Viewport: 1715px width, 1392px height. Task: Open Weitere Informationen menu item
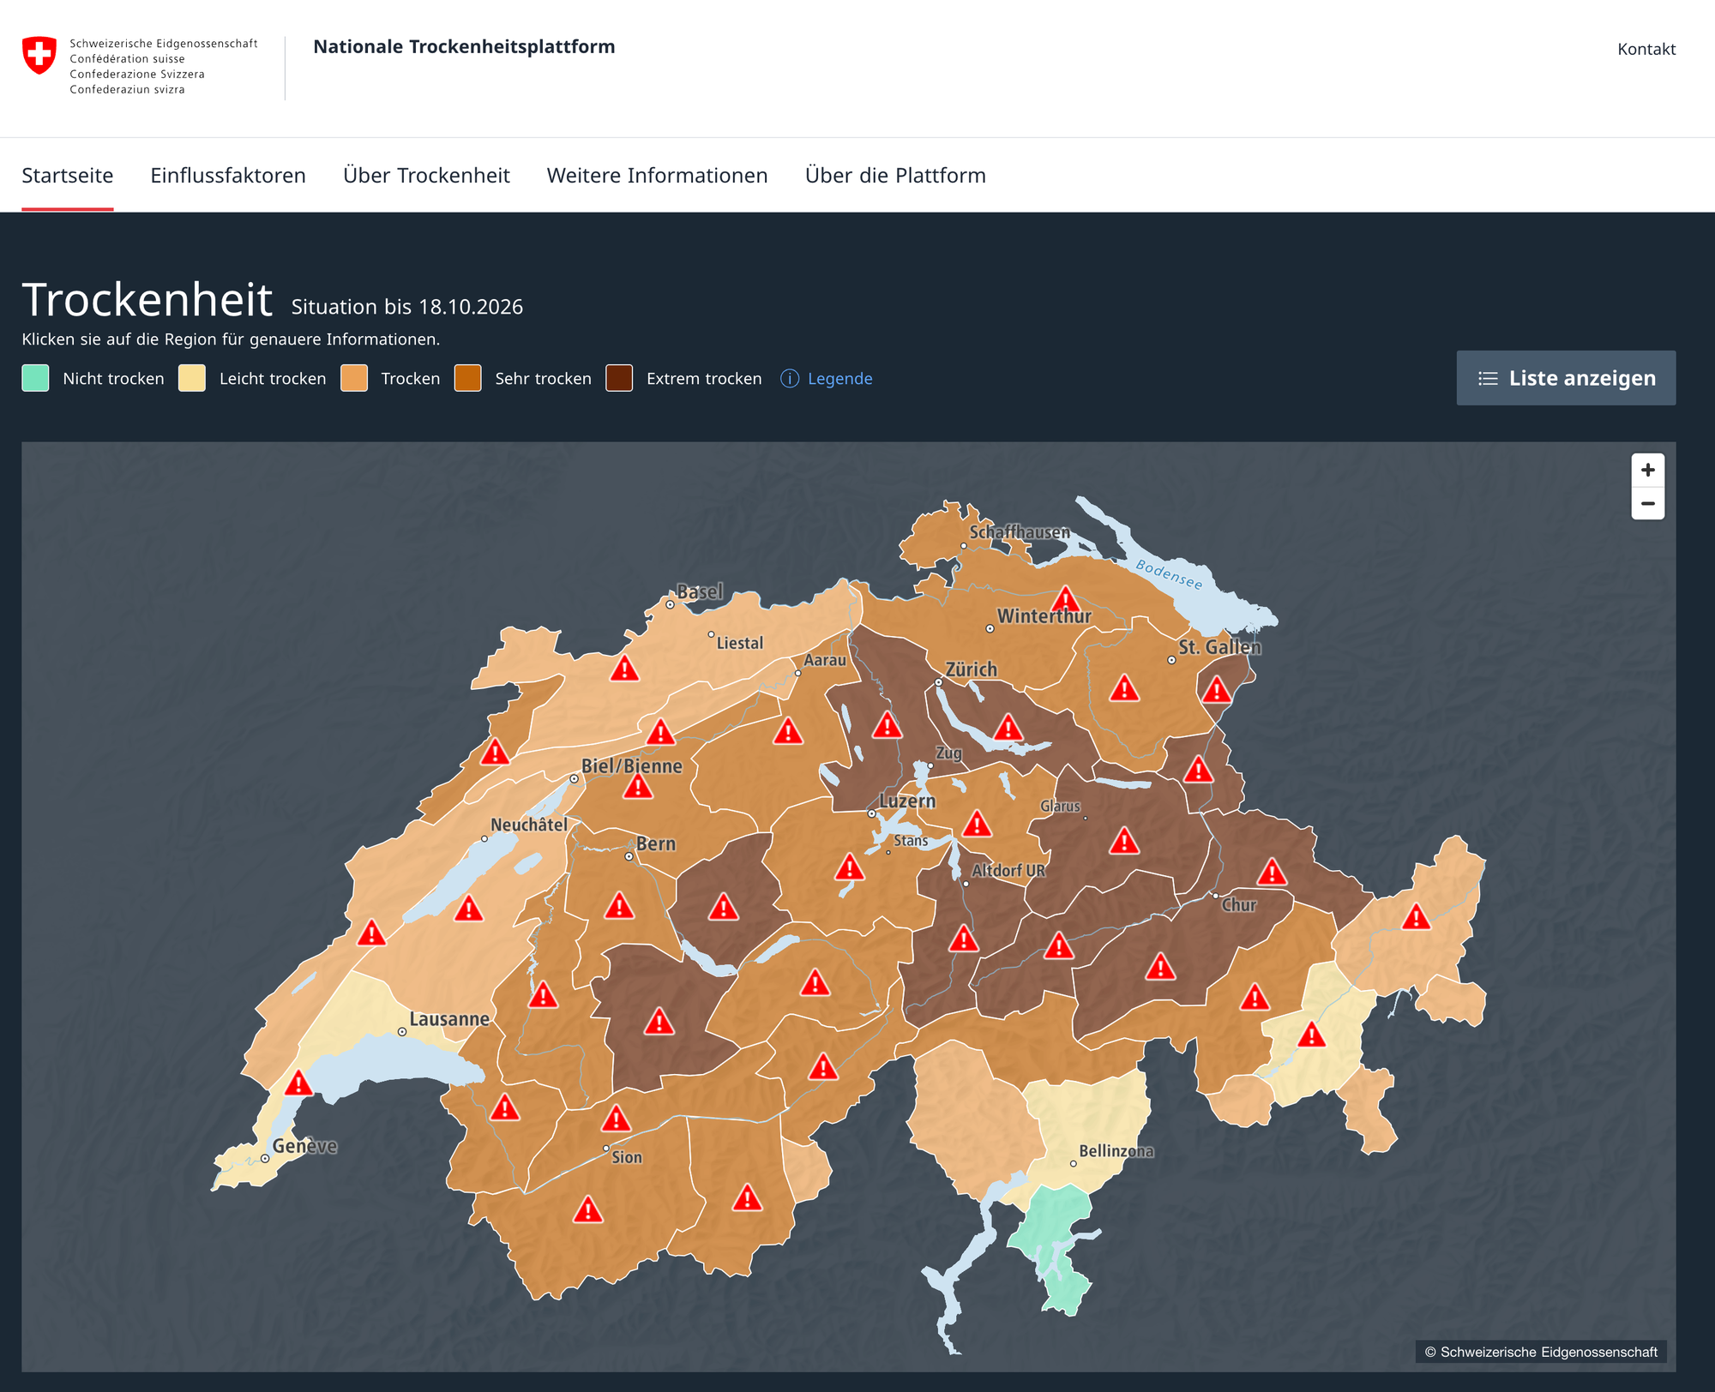click(x=658, y=176)
